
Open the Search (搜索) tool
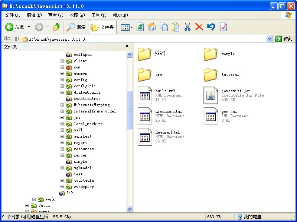[76, 27]
